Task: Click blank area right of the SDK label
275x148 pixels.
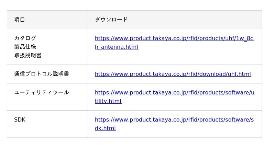Action: pyautogui.click(x=55, y=120)
